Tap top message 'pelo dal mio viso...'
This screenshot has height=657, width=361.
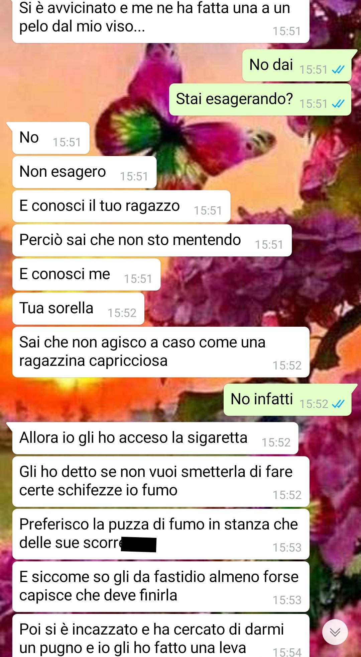tap(161, 21)
